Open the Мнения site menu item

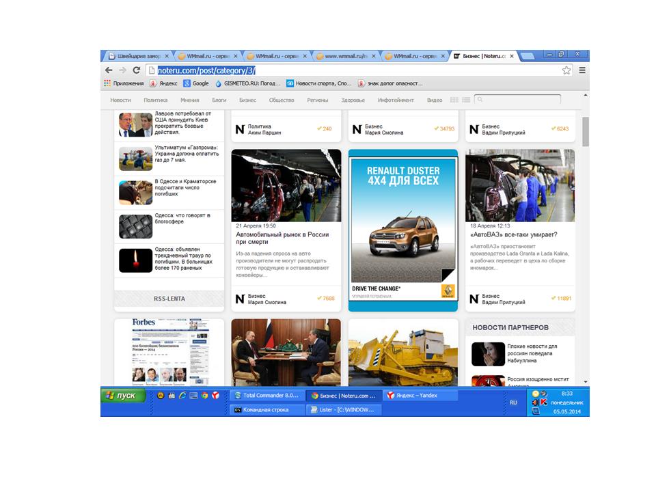click(x=189, y=100)
